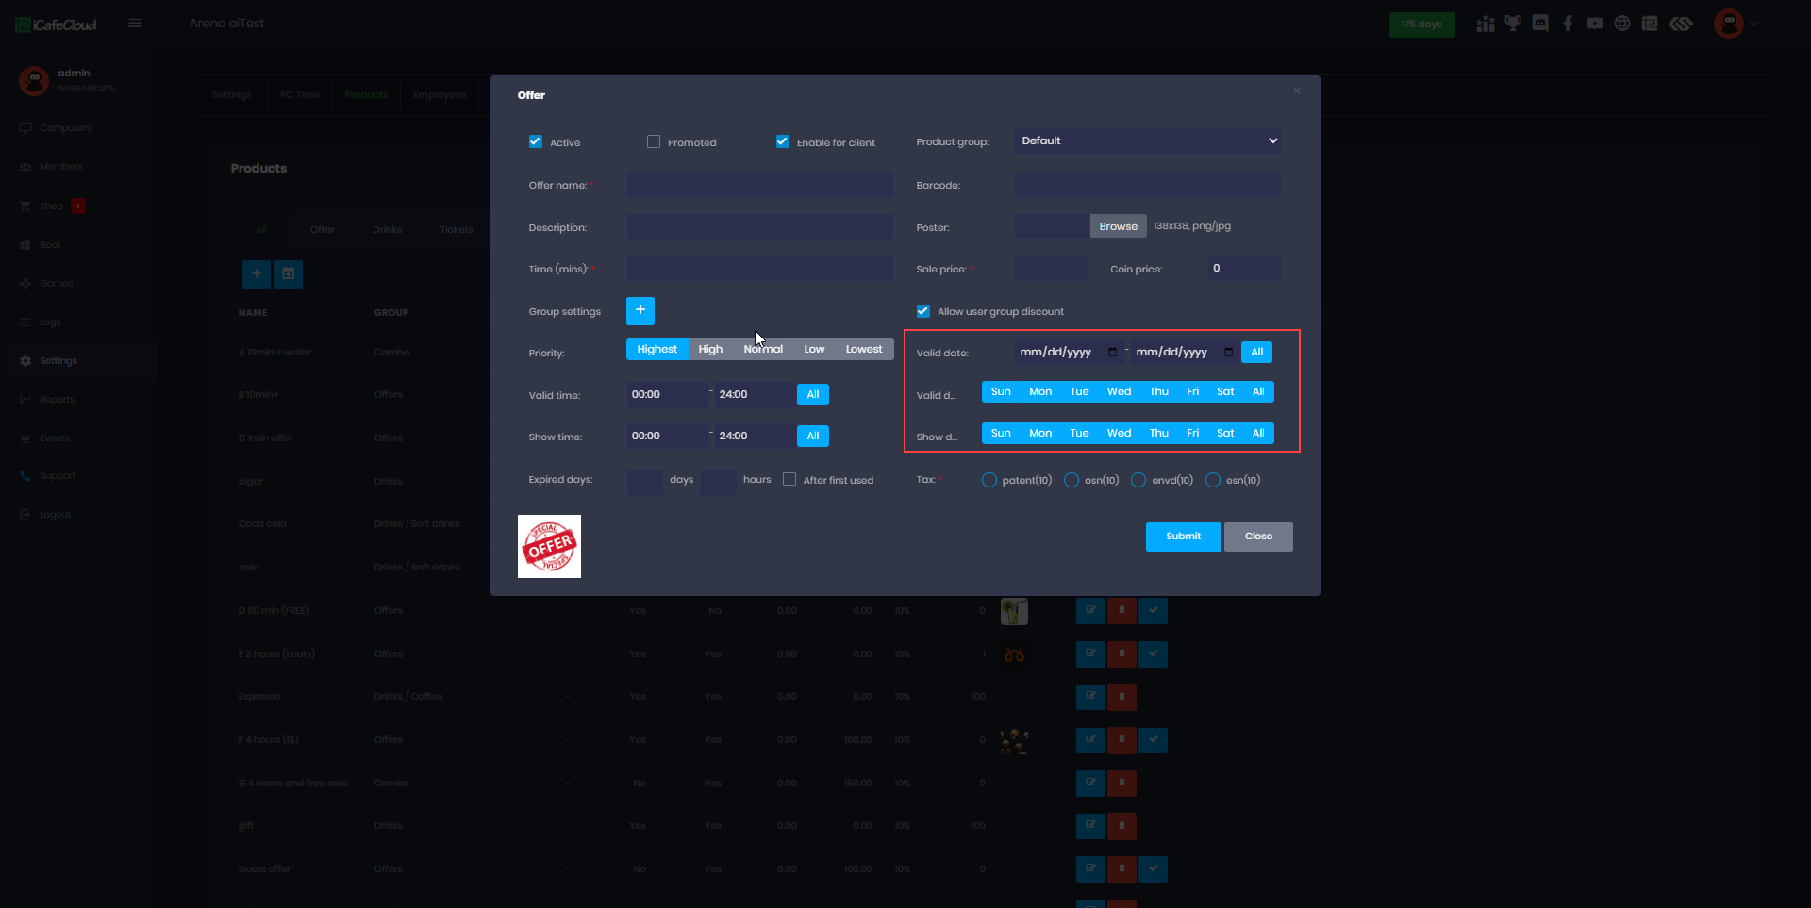This screenshot has height=908, width=1811.
Task: Click the delete icon for G 4 Hours and free cola row
Action: pos(1121,784)
